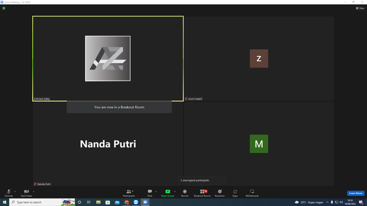Screen dimensions: 367x206
Task: Open the Participants panel
Action: point(128,193)
